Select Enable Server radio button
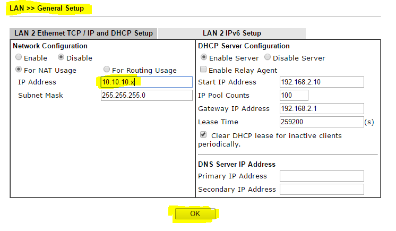Viewport: 396px width, 231px height. (x=203, y=58)
